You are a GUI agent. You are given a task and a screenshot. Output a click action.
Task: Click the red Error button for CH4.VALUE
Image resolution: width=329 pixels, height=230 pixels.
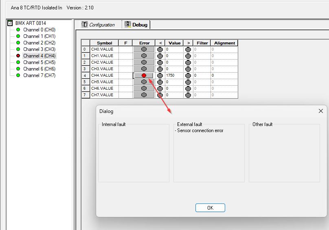click(x=144, y=75)
